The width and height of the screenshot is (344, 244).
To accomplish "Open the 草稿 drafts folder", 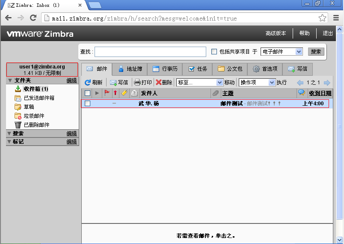I will tap(29, 107).
